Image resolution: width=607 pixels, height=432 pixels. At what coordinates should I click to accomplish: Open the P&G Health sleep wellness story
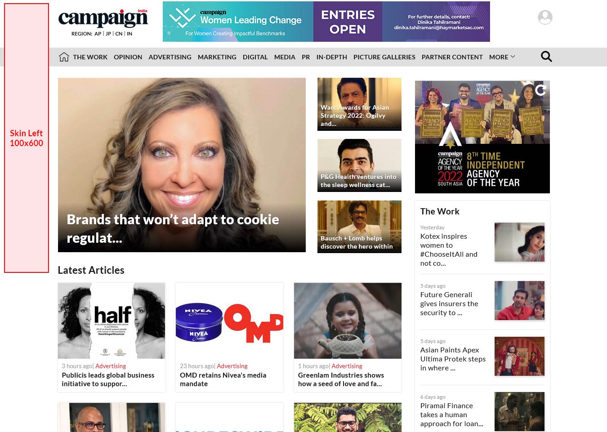coord(359,165)
